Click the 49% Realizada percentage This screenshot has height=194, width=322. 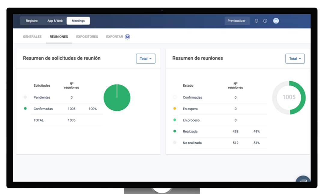[x=257, y=131]
